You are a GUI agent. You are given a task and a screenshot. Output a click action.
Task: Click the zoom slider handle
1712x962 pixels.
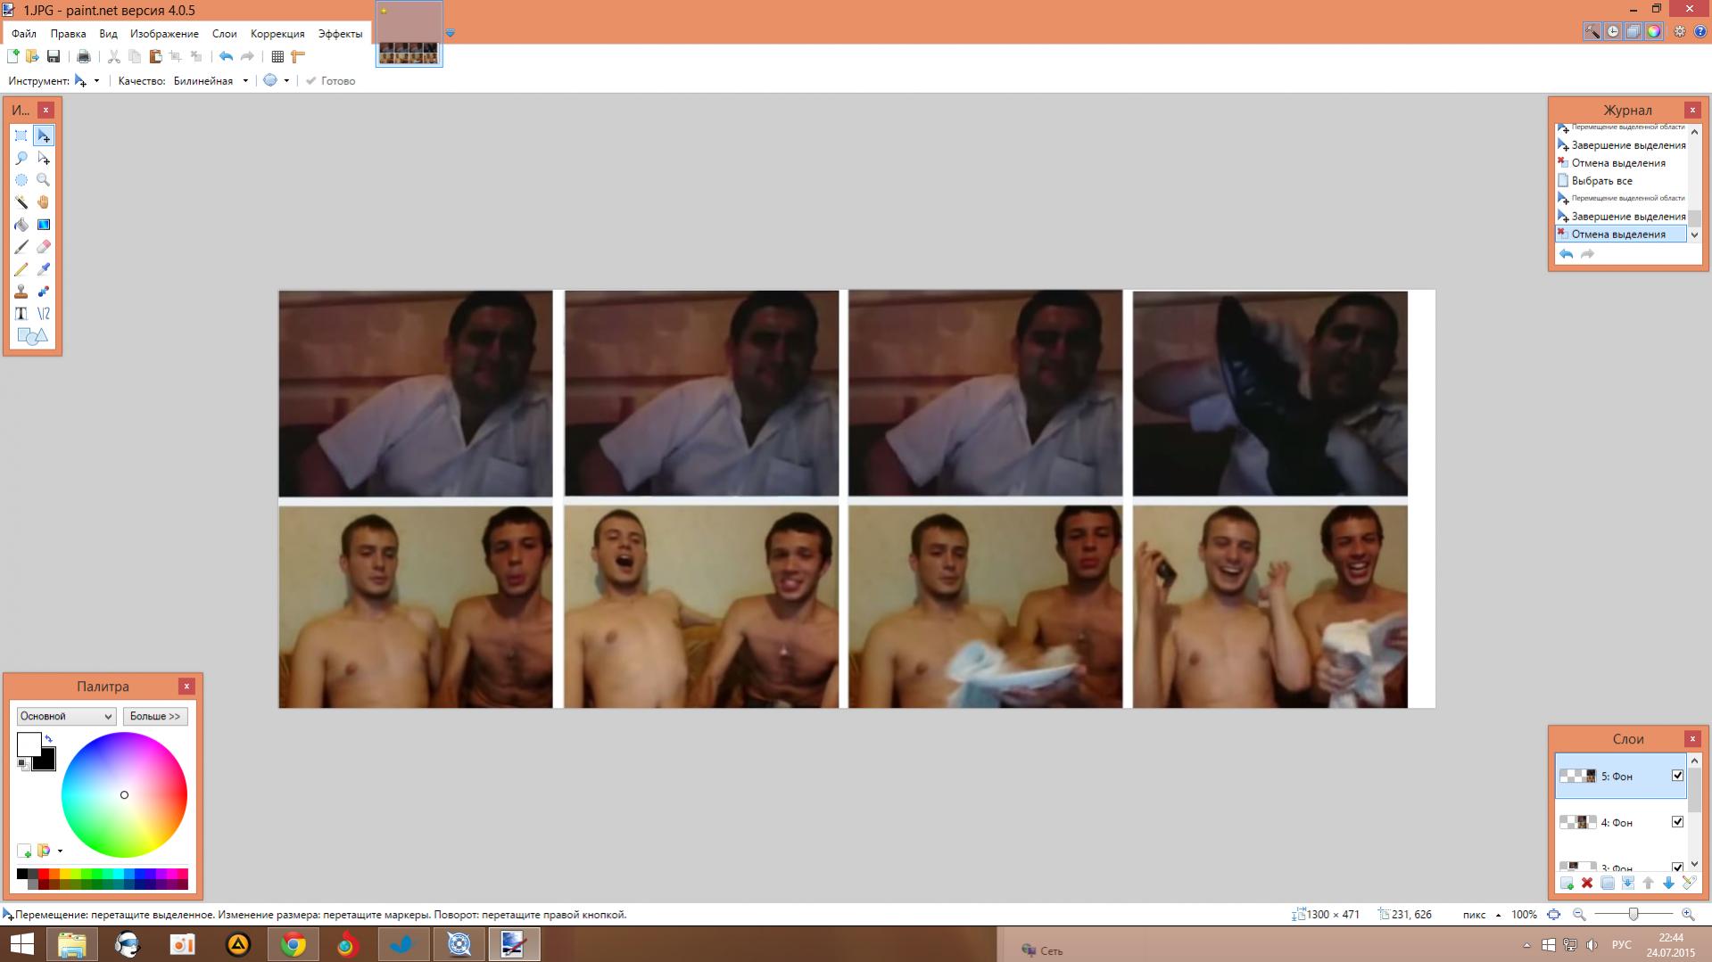click(x=1633, y=915)
